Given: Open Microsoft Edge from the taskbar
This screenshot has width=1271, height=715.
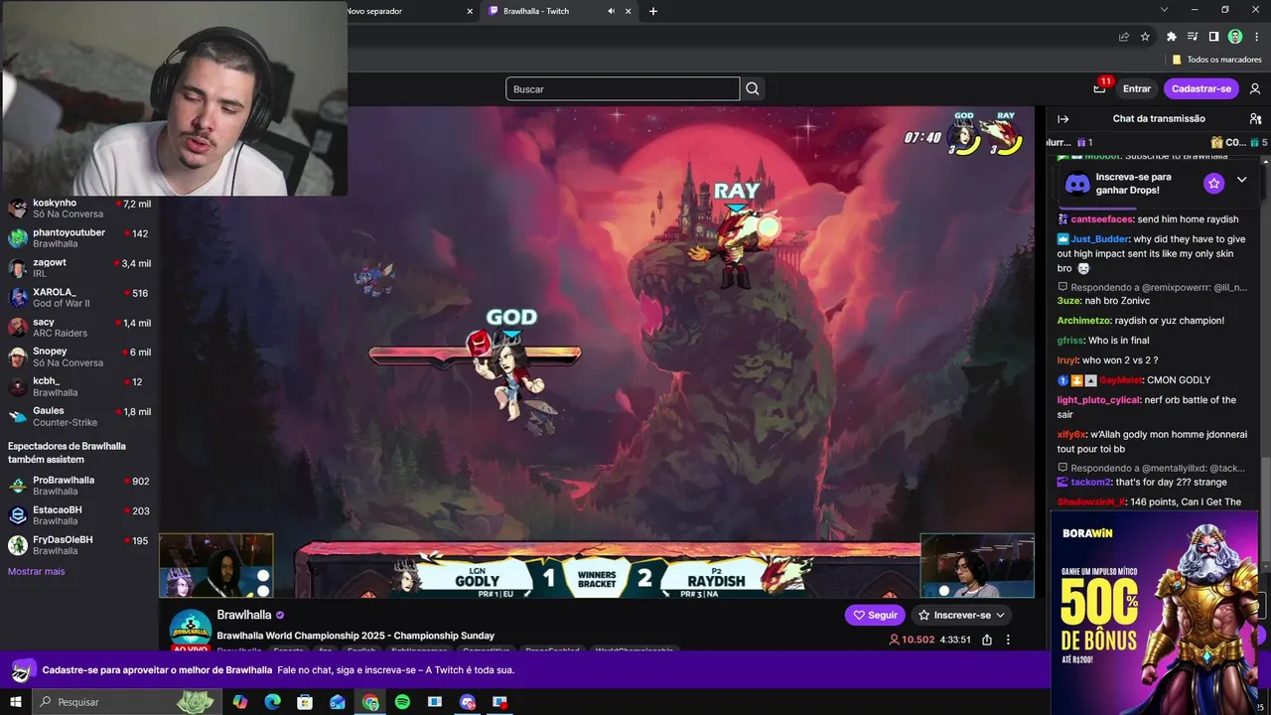Looking at the screenshot, I should 272,702.
